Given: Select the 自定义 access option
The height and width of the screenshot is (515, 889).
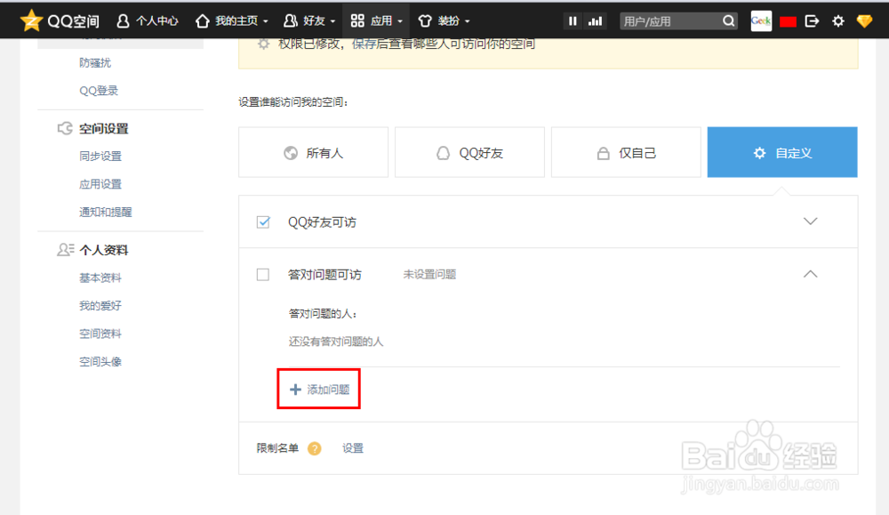Looking at the screenshot, I should point(782,152).
